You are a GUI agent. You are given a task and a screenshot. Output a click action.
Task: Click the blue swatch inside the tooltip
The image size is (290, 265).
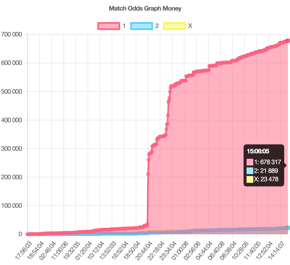[x=250, y=171]
